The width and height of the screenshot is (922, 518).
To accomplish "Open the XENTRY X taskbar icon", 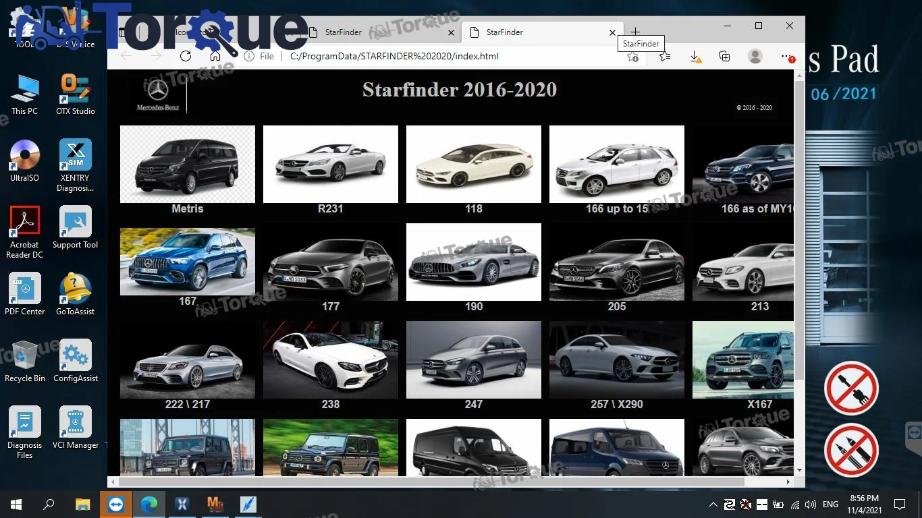I will click(182, 504).
